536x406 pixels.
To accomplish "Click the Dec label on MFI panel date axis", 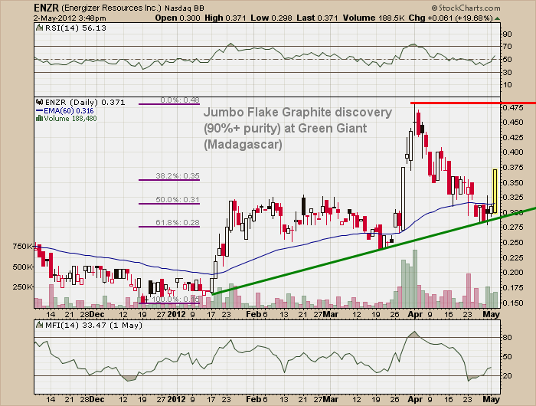I will click(x=97, y=399).
